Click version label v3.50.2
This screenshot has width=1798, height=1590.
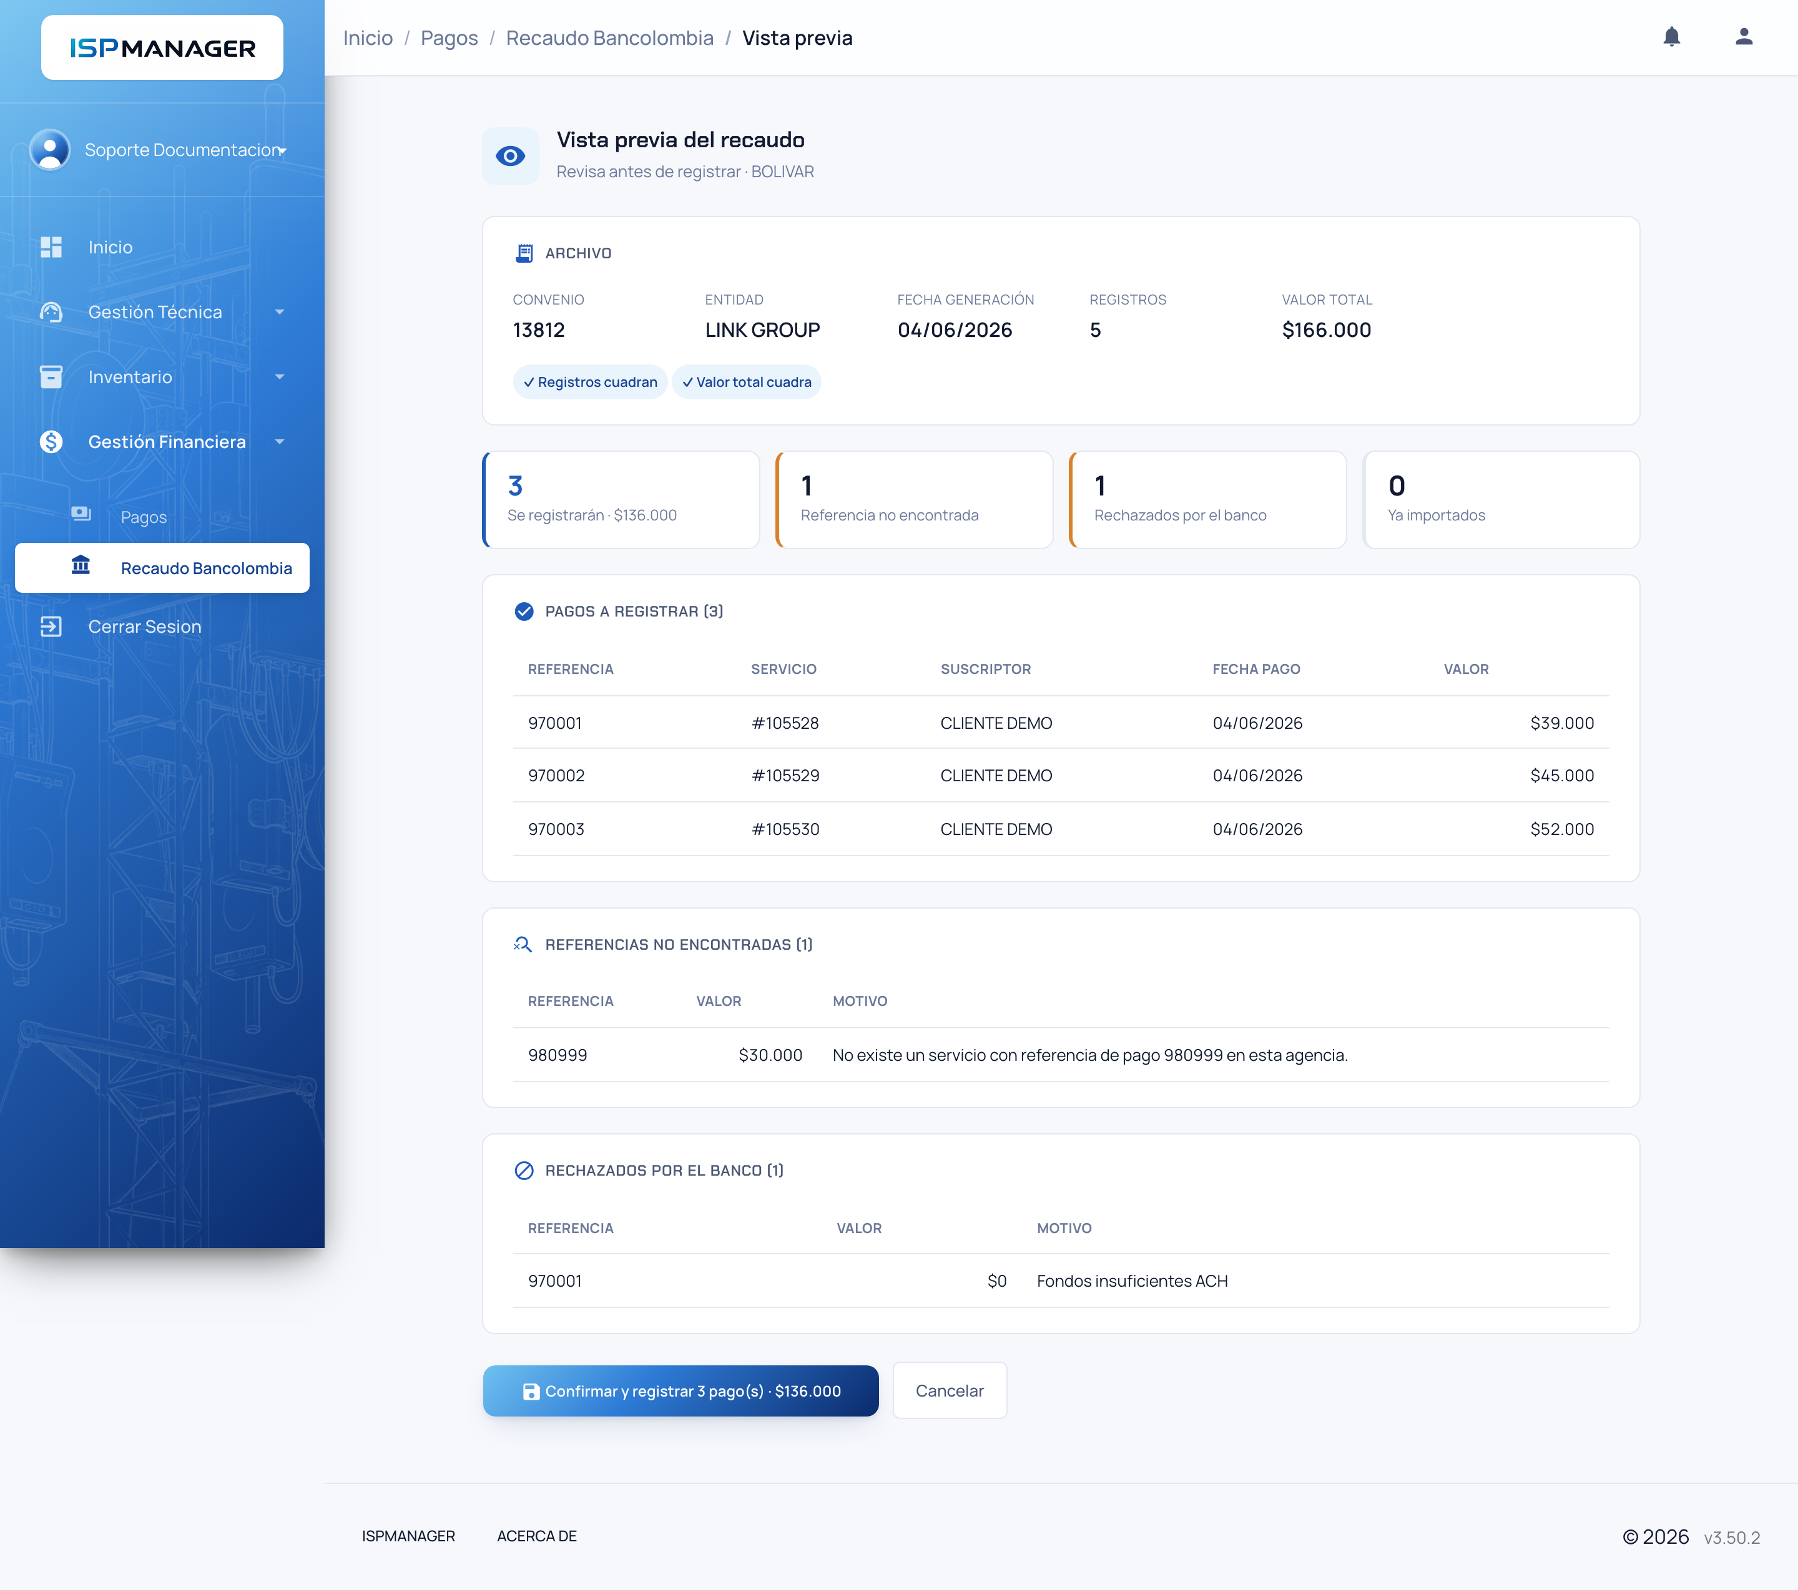(1731, 1538)
